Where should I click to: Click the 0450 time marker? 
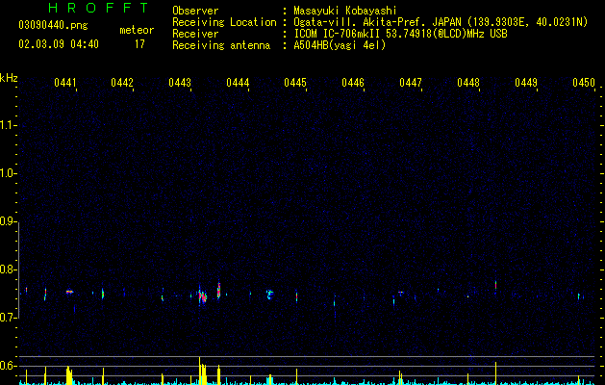tap(584, 83)
